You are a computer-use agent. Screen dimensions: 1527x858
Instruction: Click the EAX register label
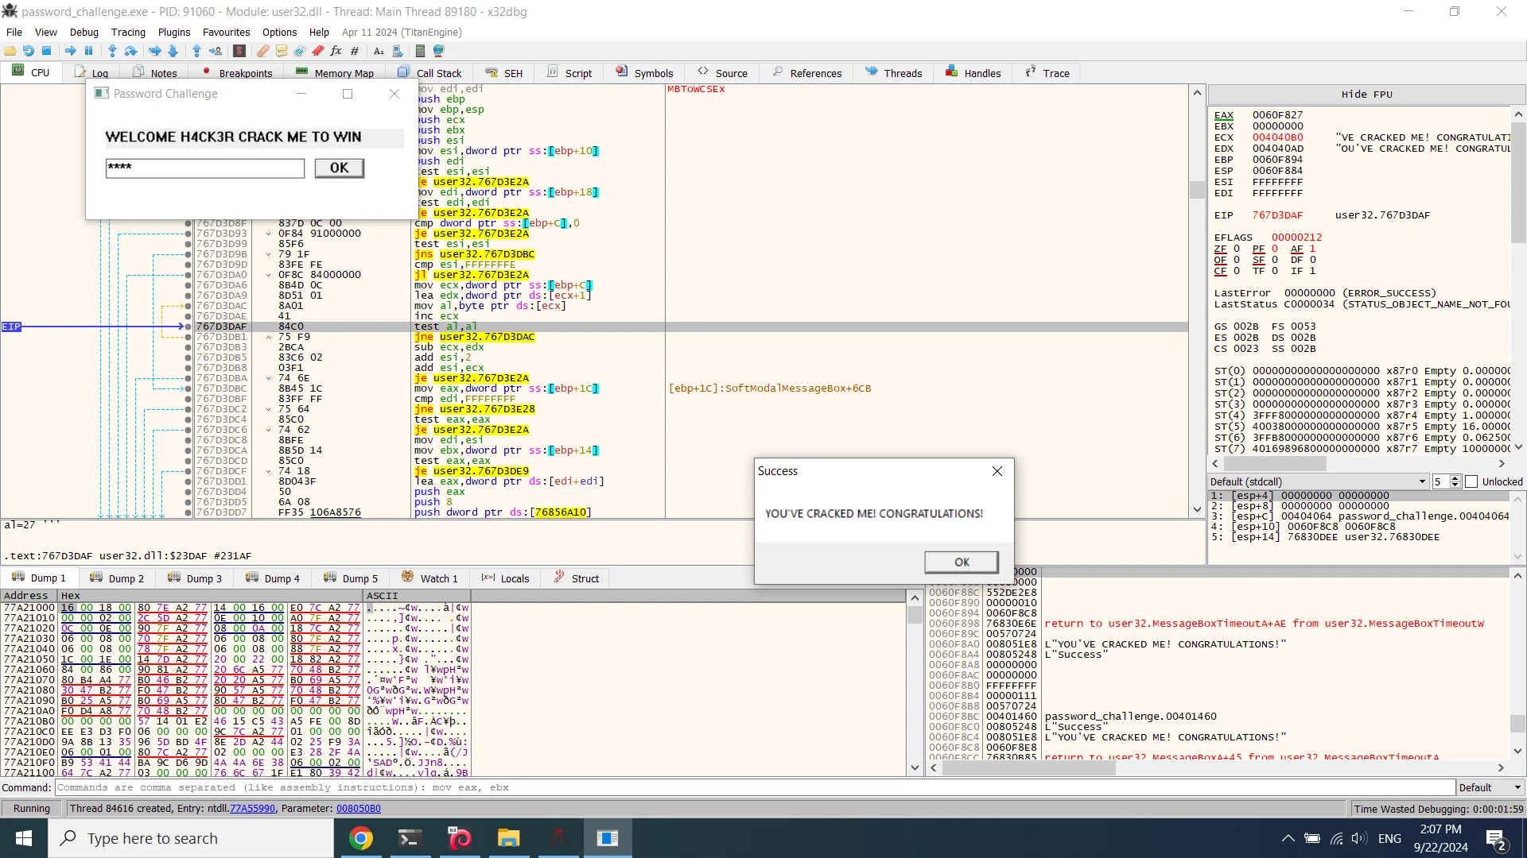coord(1224,115)
